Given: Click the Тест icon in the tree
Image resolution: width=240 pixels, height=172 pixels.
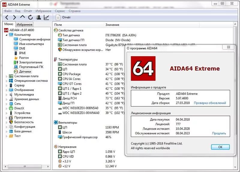Looking at the screenshot, I should [11, 136].
